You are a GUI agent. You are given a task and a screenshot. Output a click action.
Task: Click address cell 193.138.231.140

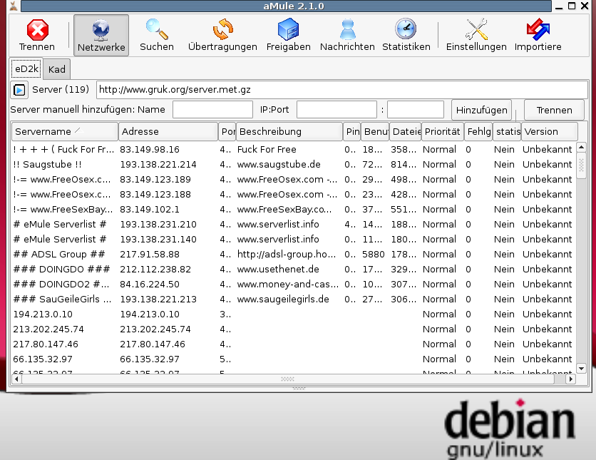click(158, 239)
